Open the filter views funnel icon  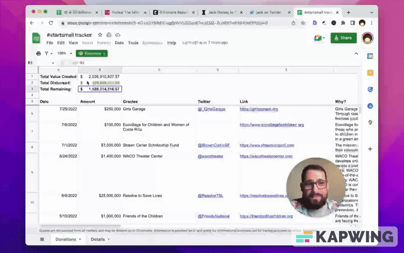click(46, 53)
